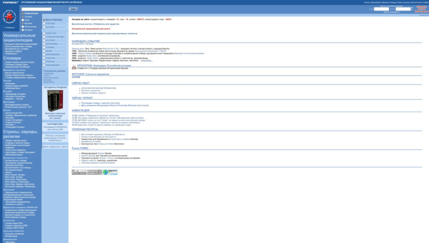This screenshot has height=243, width=429.
Task: Expand the ИСТОРИЯ rubric submenu
Action: coord(67,40)
